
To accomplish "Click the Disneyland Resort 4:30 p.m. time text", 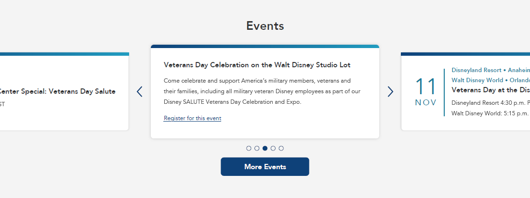I will click(490, 102).
